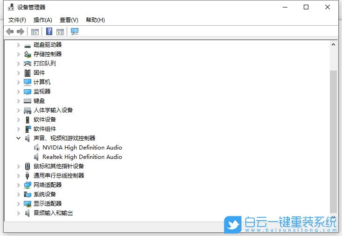Click the 系统设备 icon

tap(28, 194)
